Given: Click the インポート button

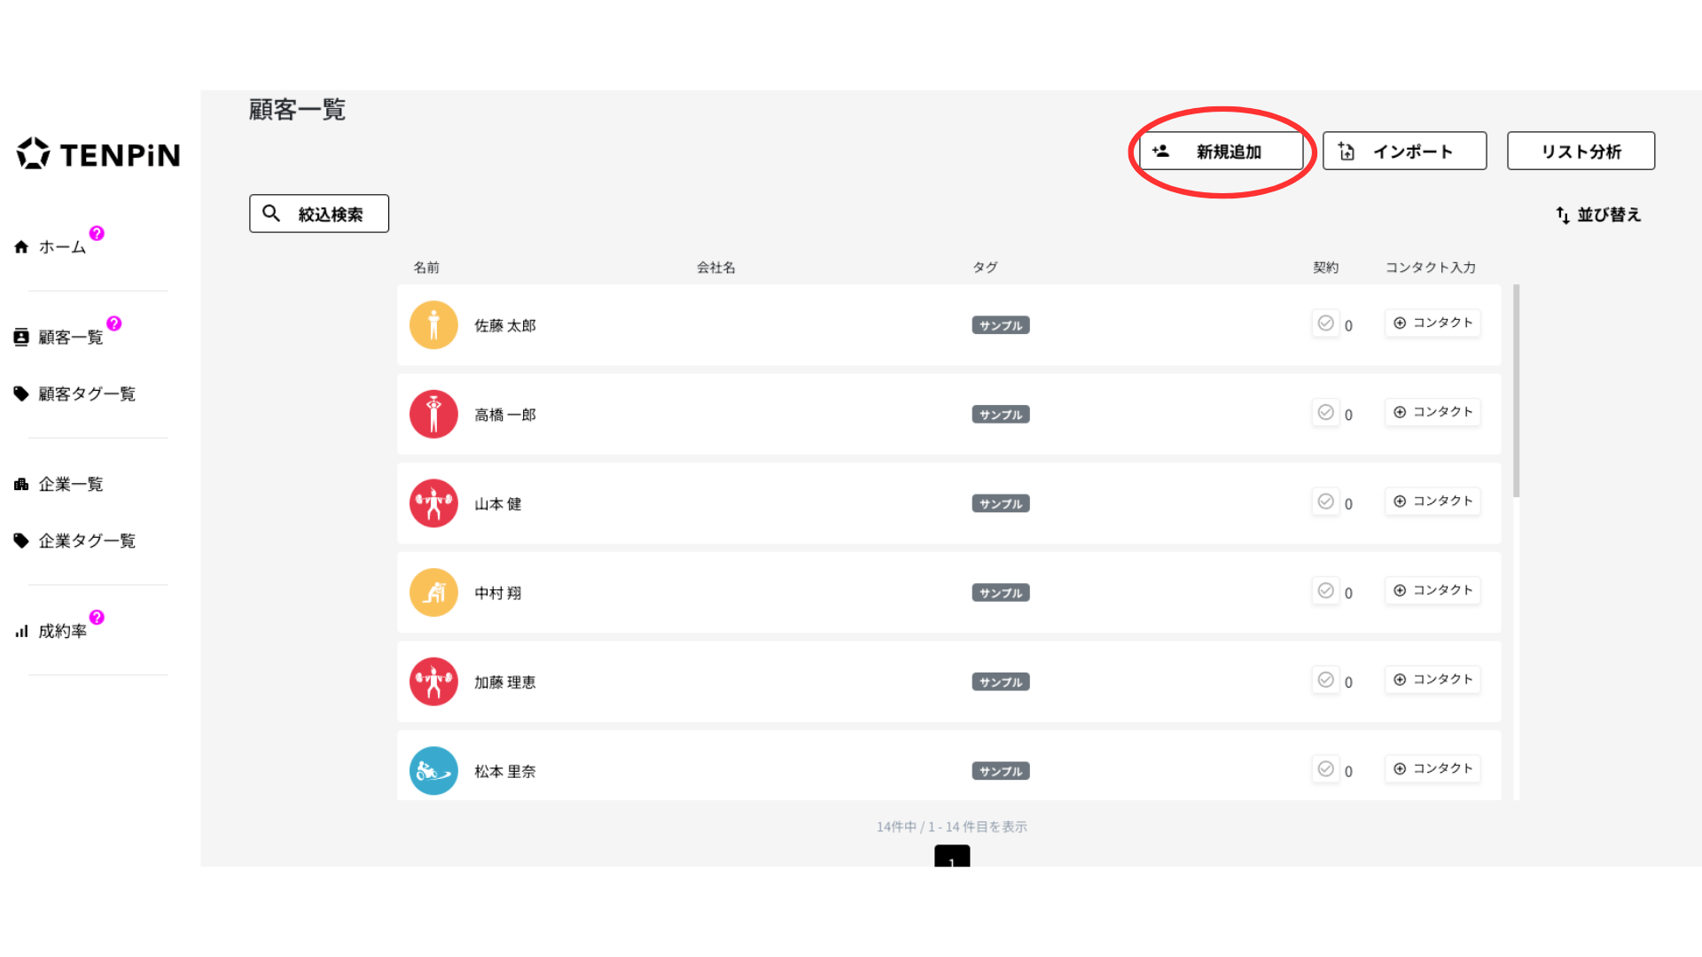Looking at the screenshot, I should tap(1404, 152).
